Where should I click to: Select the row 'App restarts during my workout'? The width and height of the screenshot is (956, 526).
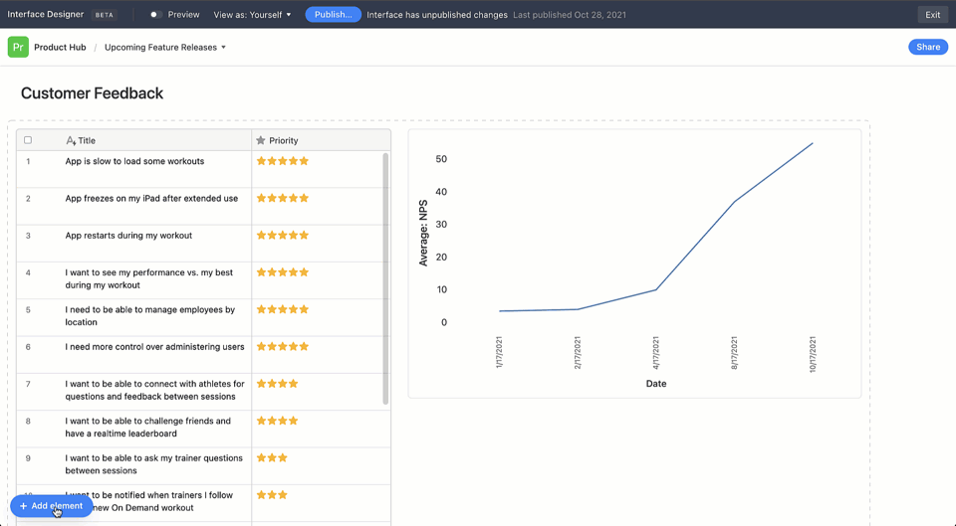click(203, 244)
